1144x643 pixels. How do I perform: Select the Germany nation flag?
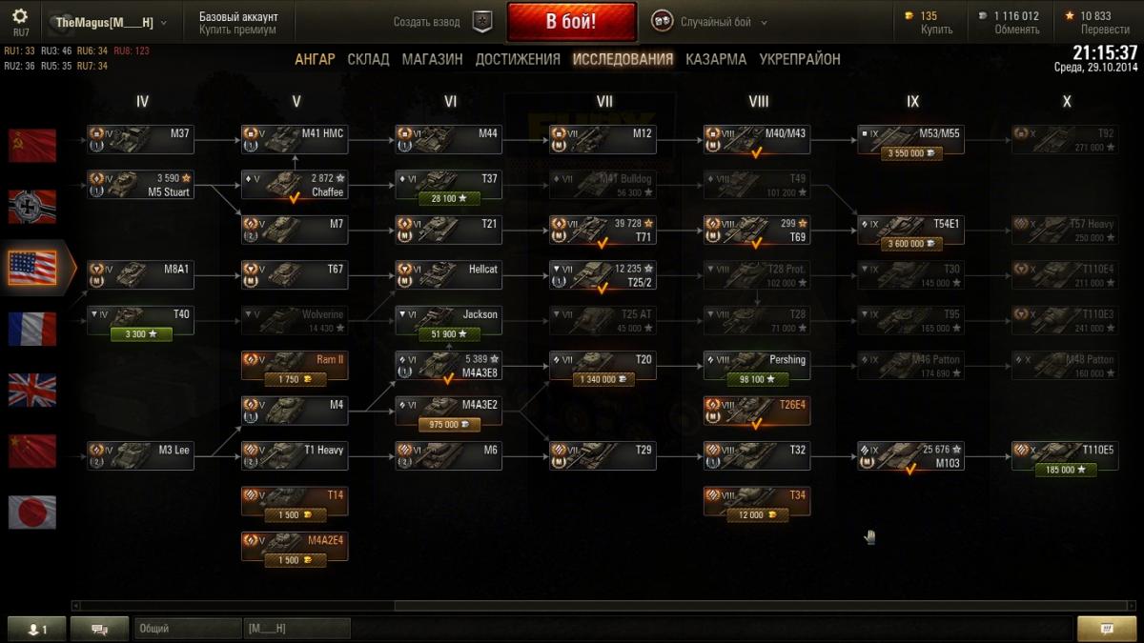32,207
